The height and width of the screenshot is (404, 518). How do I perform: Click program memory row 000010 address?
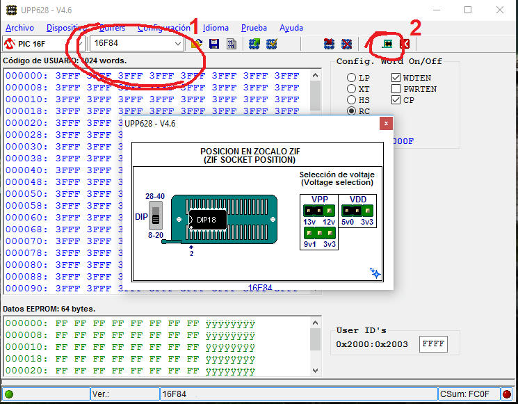[26, 99]
